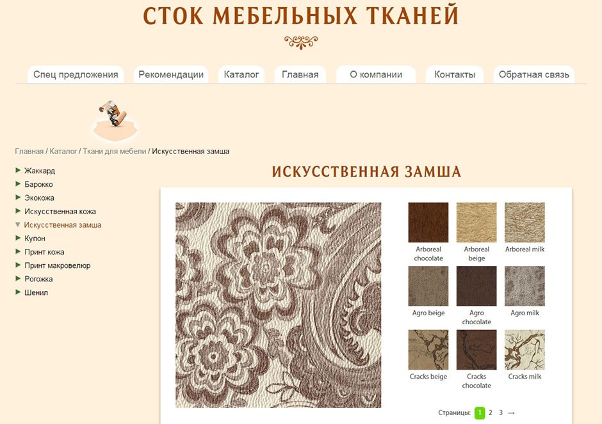Image resolution: width=602 pixels, height=424 pixels.
Task: Go to page 2 of results
Action: [x=491, y=413]
